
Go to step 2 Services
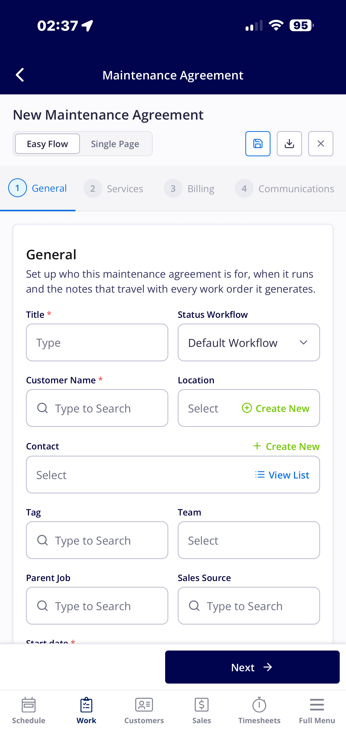point(113,188)
